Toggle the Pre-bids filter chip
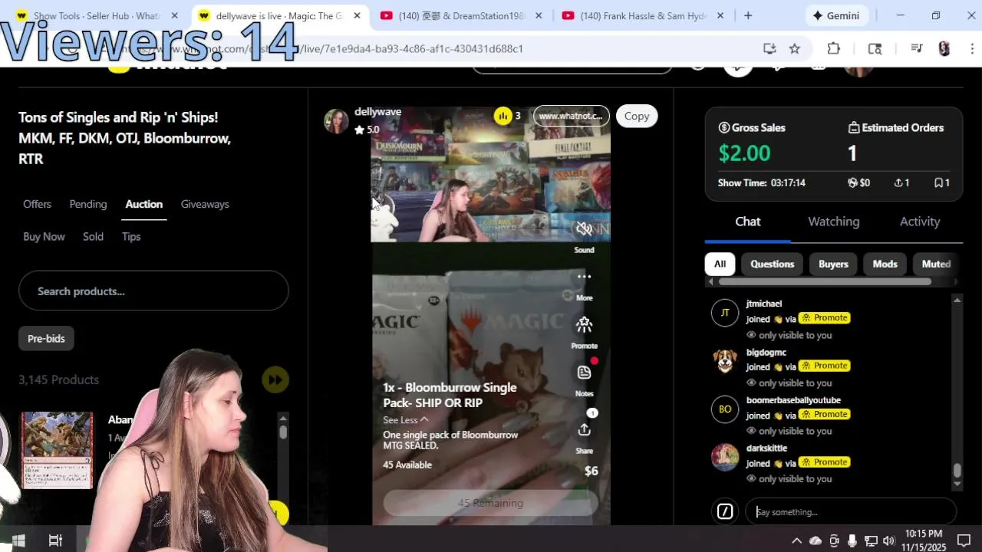The image size is (982, 552). pyautogui.click(x=46, y=338)
